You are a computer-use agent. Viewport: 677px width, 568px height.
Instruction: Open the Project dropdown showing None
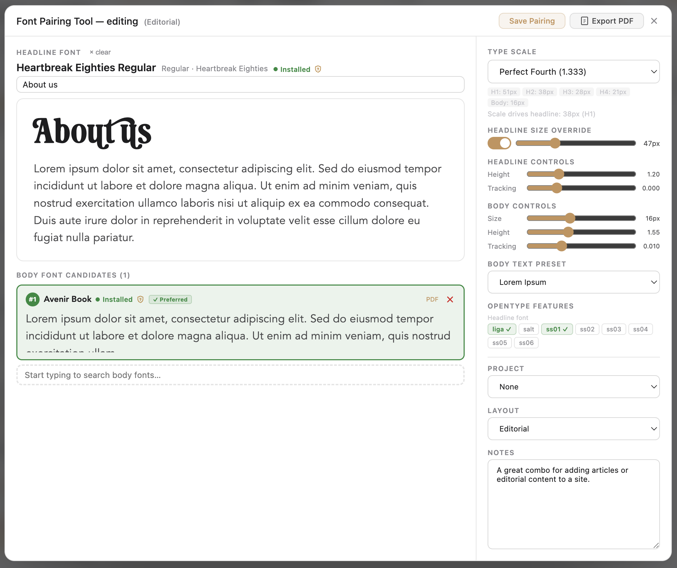[x=573, y=387]
